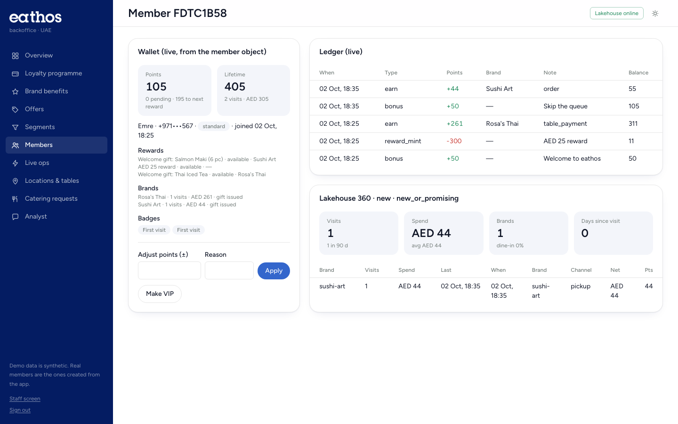This screenshot has width=678, height=424.
Task: Open the Loyalty programme page
Action: (x=56, y=73)
